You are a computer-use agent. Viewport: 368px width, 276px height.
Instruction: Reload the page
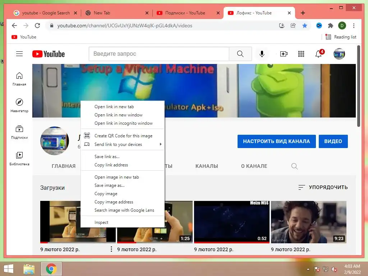pos(37,26)
